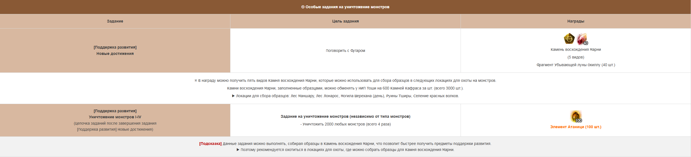
Task: Click the '(5 видов)' text
Action: tap(576, 57)
